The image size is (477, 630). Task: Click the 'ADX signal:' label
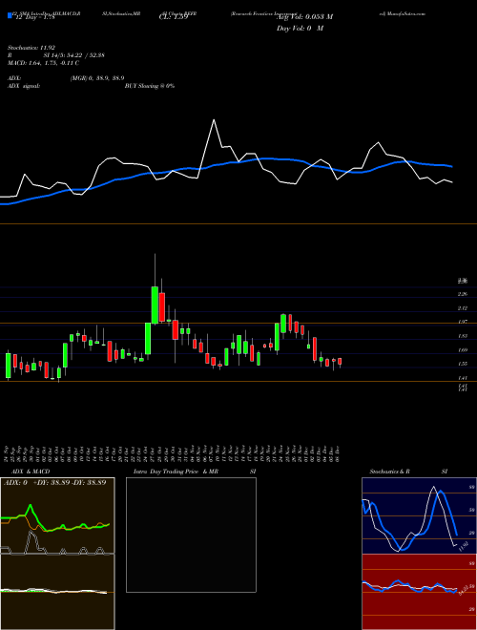coord(24,86)
